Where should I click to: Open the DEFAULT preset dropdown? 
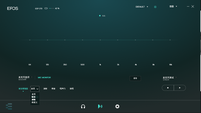142,7
